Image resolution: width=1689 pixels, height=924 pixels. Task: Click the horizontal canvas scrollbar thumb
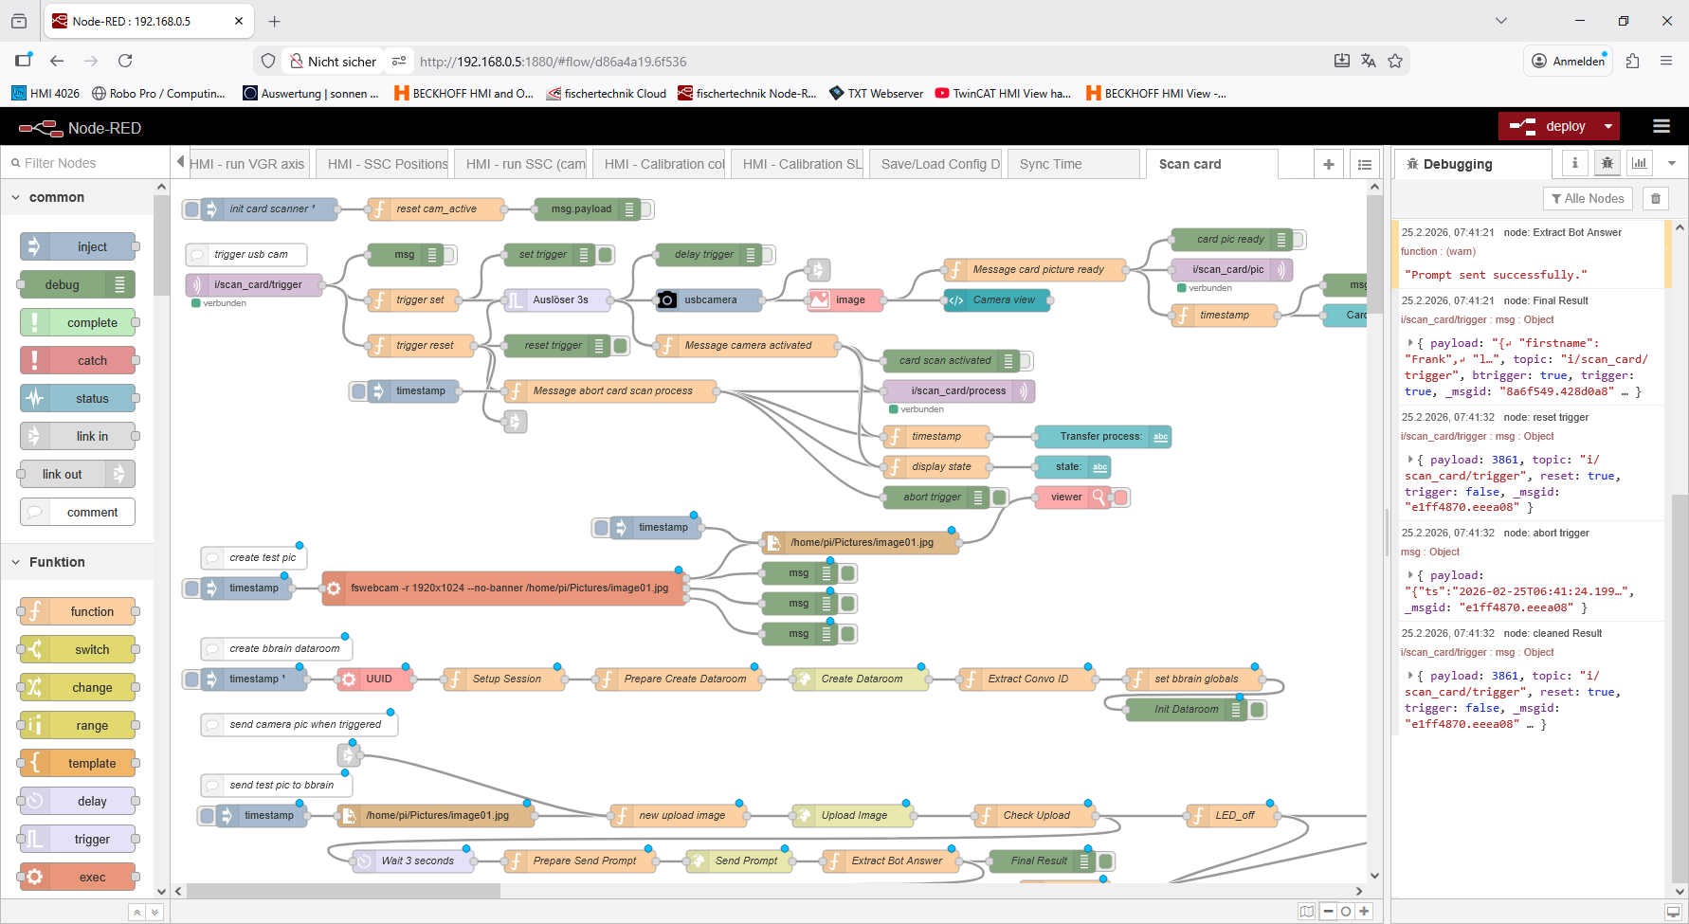point(343,891)
